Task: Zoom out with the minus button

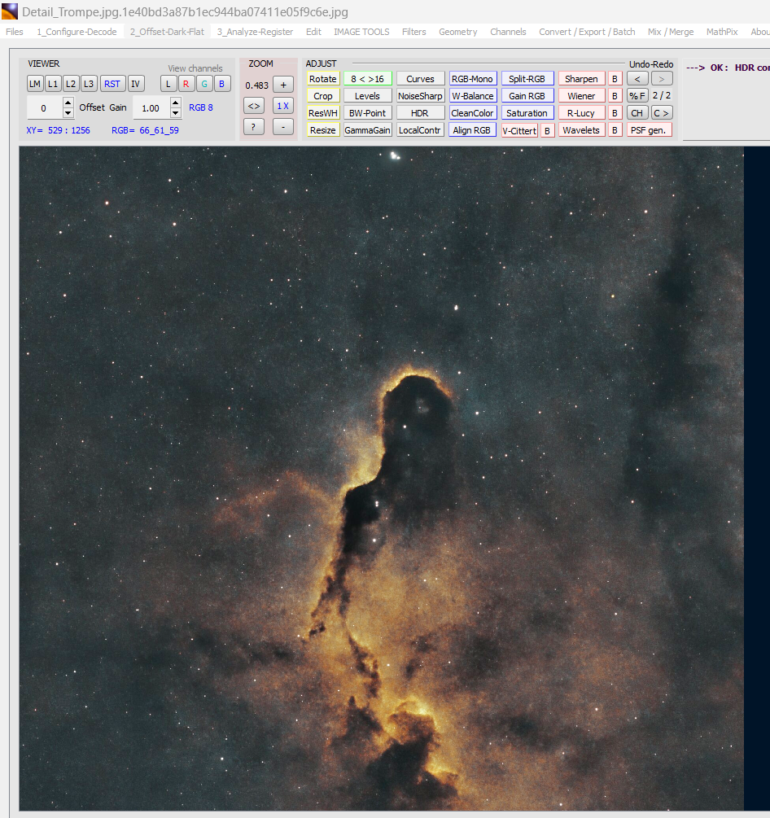Action: click(283, 126)
